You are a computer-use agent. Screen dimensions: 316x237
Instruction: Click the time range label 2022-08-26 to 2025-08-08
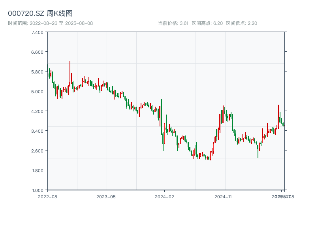click(x=50, y=23)
